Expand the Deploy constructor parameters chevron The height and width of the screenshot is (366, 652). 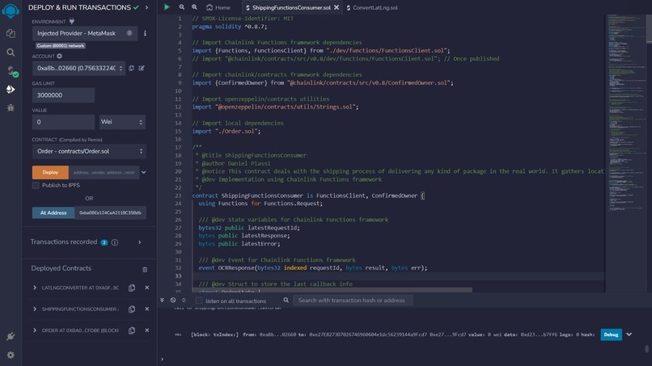(143, 172)
